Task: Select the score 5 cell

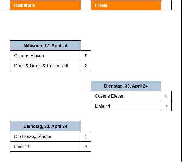Action: point(86,146)
